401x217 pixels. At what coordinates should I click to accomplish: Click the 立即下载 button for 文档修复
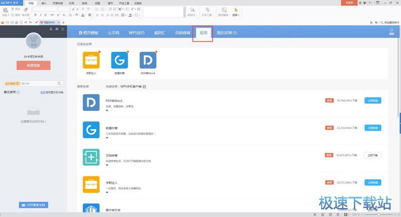coord(373,155)
